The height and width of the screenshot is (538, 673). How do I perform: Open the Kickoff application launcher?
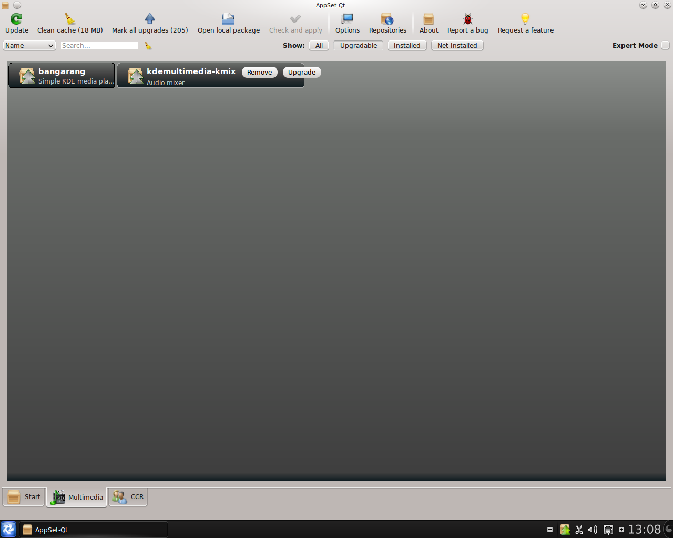click(x=8, y=529)
